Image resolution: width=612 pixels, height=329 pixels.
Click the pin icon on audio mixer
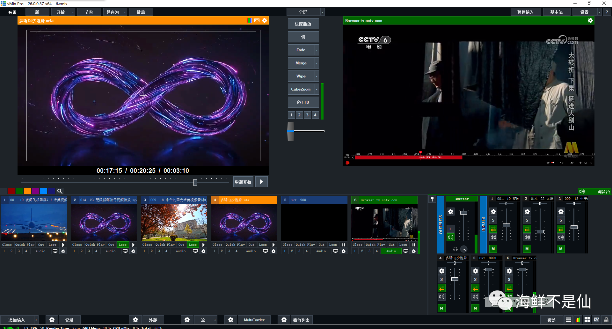pyautogui.click(x=432, y=199)
